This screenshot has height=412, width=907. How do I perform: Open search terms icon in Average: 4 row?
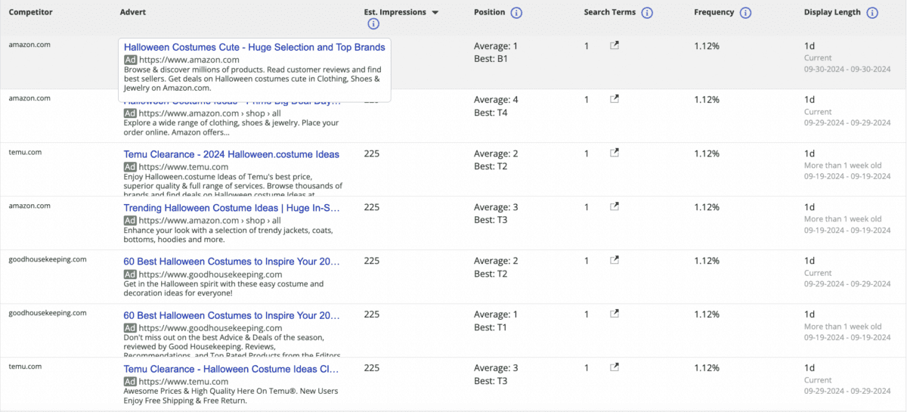614,99
